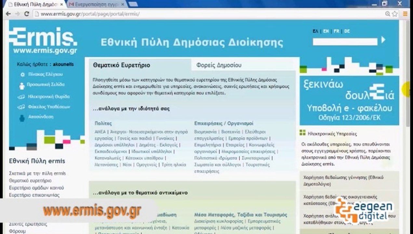Click the icon beside Ηλεκτρονική Θυρίδα

click(x=21, y=97)
